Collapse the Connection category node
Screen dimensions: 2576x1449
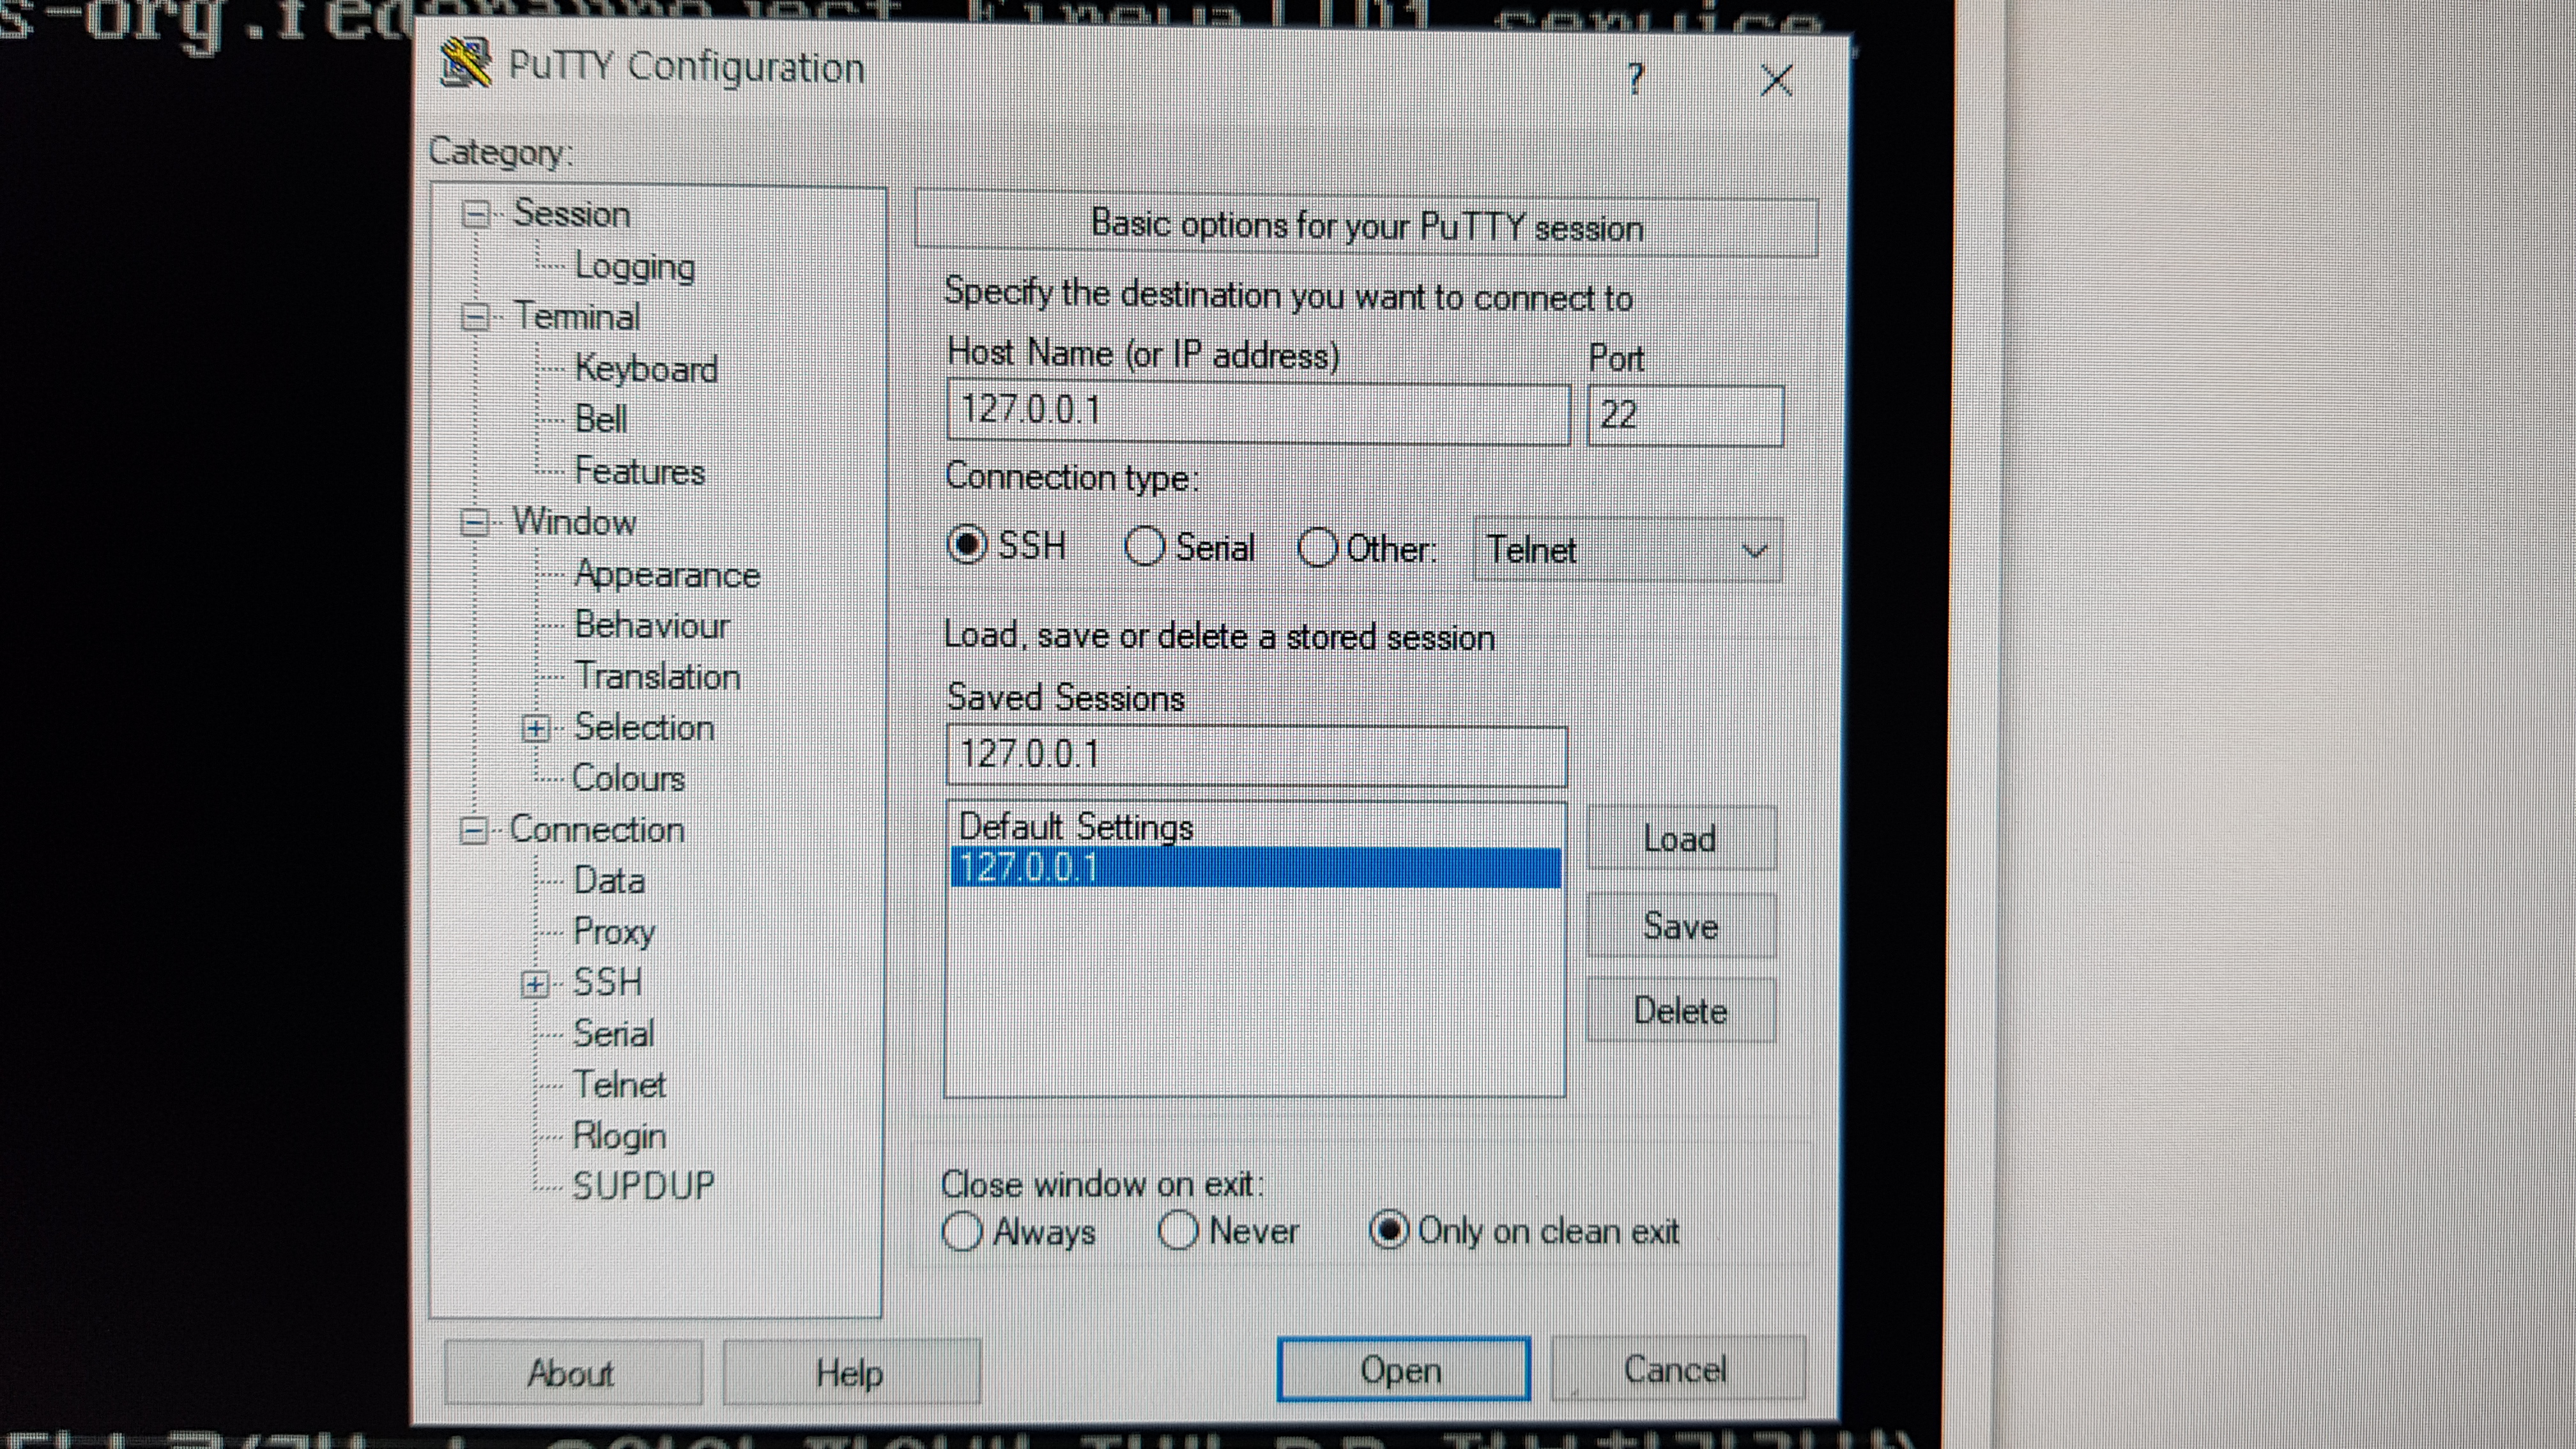point(474,830)
